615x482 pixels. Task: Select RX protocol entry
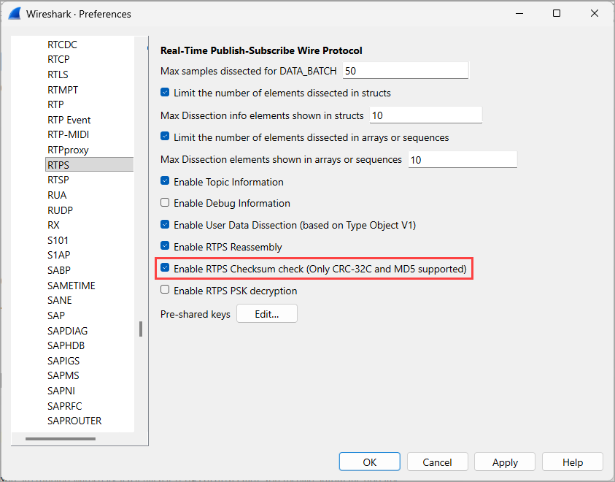(53, 226)
